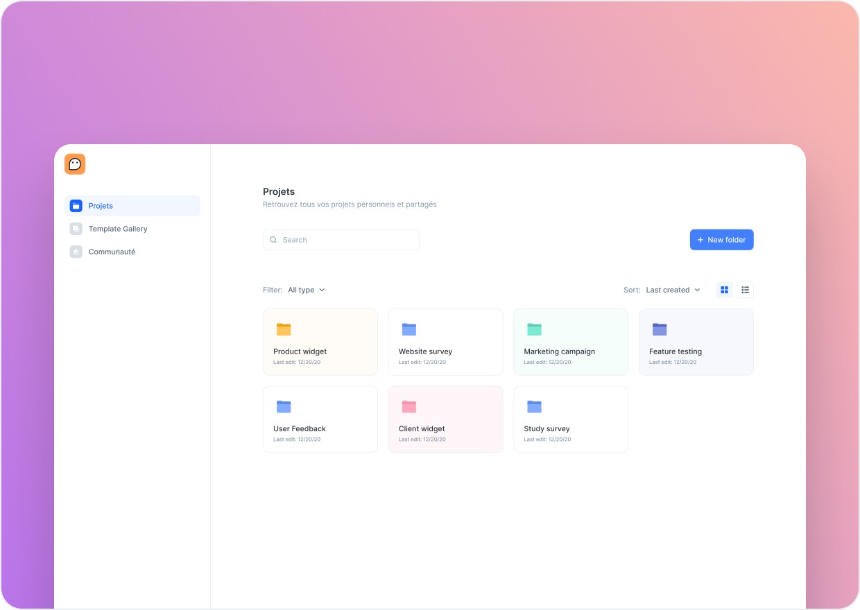860x610 pixels.
Task: Open Template Gallery in the sidebar
Action: coord(132,229)
